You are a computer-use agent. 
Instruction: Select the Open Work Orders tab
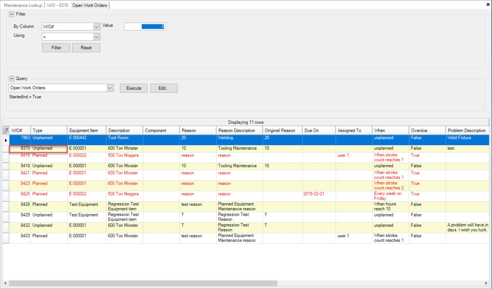tap(90, 5)
